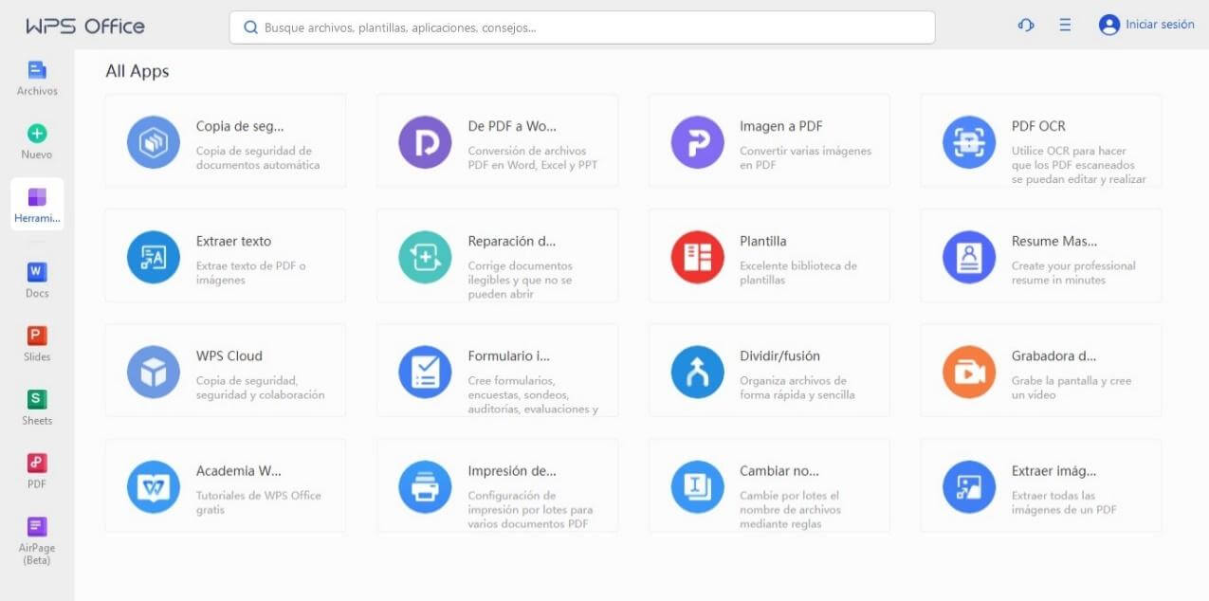Click 'Extrae texto de PDF o imágenes' description

[251, 273]
